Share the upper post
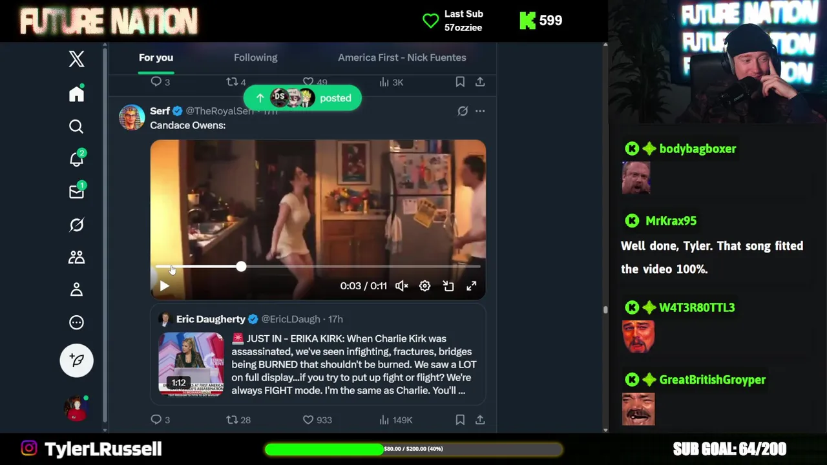Image resolution: width=827 pixels, height=465 pixels. click(480, 82)
